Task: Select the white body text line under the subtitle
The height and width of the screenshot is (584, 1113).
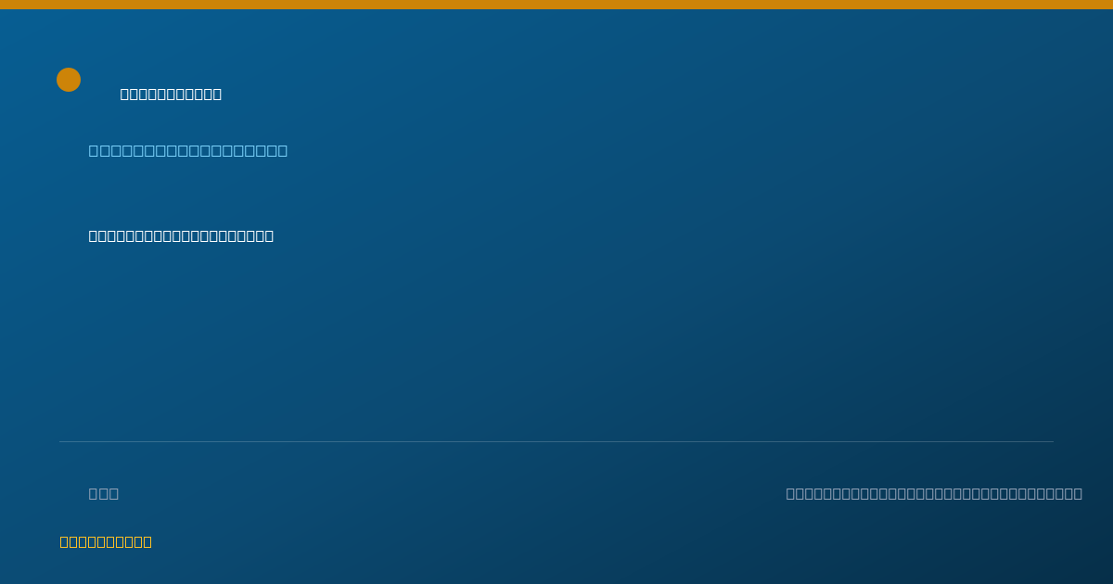Action: click(x=181, y=235)
